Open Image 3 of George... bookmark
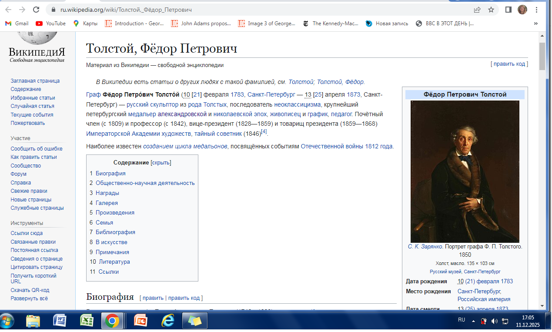552x332 pixels. [x=267, y=23]
